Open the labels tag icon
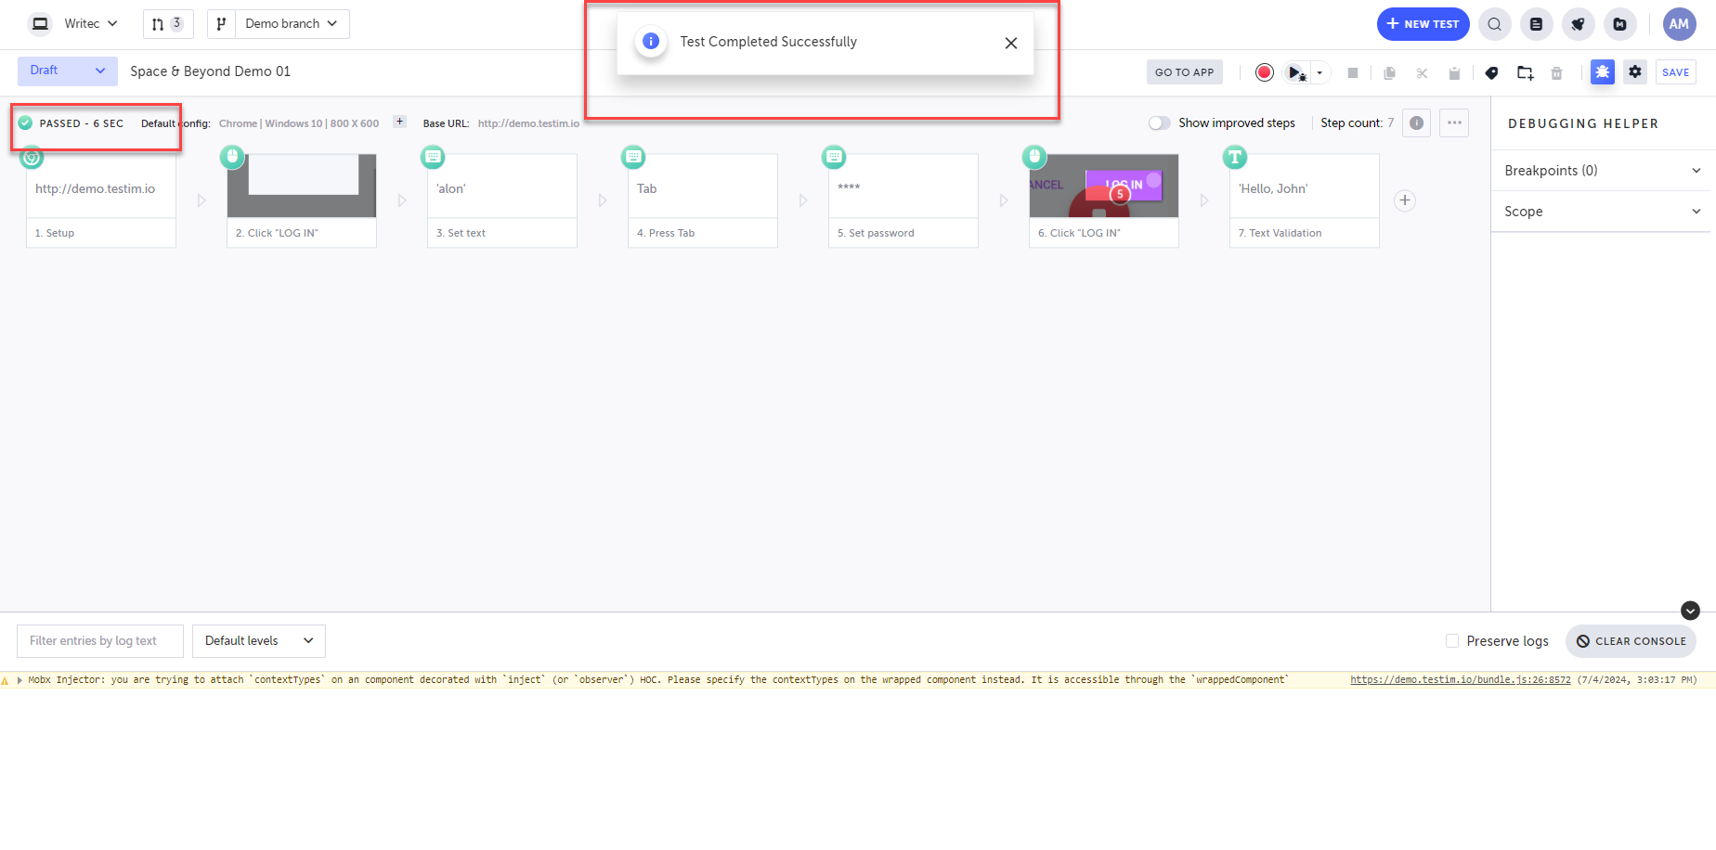Image resolution: width=1716 pixels, height=850 pixels. tap(1491, 72)
